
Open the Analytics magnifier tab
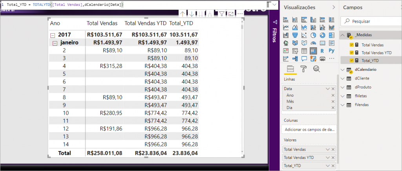coord(316,69)
